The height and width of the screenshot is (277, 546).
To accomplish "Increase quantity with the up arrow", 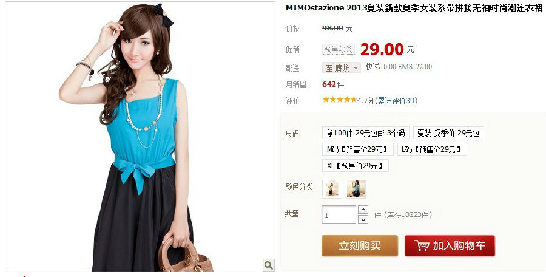I will pos(363,210).
